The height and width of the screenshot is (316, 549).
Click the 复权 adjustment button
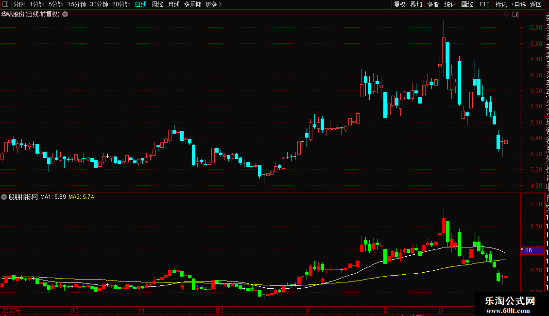click(399, 4)
